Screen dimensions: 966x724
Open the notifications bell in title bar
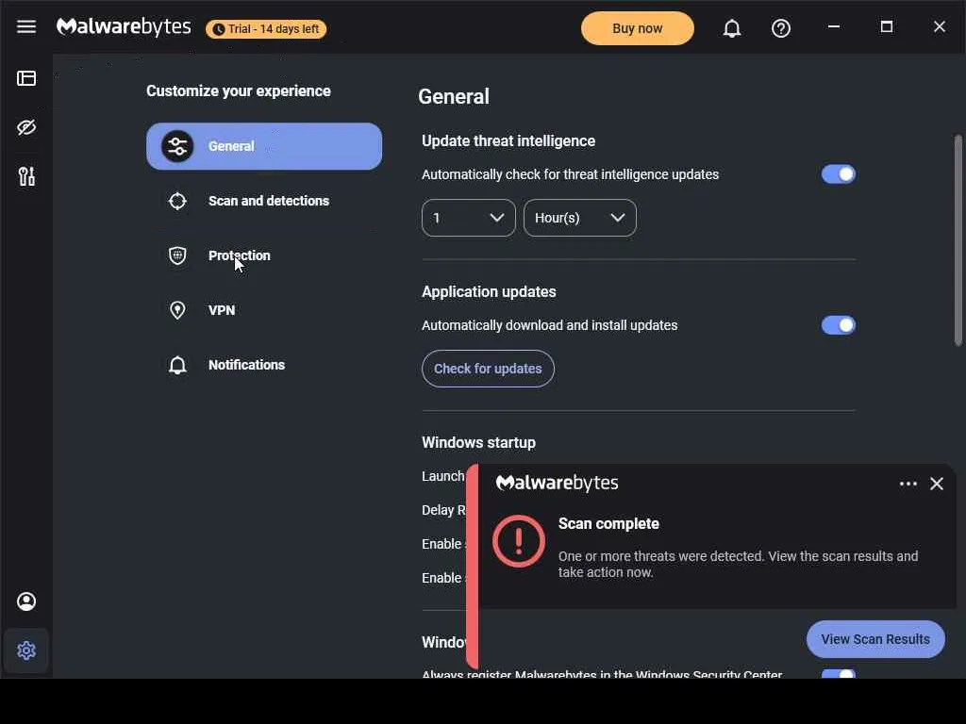(x=732, y=29)
